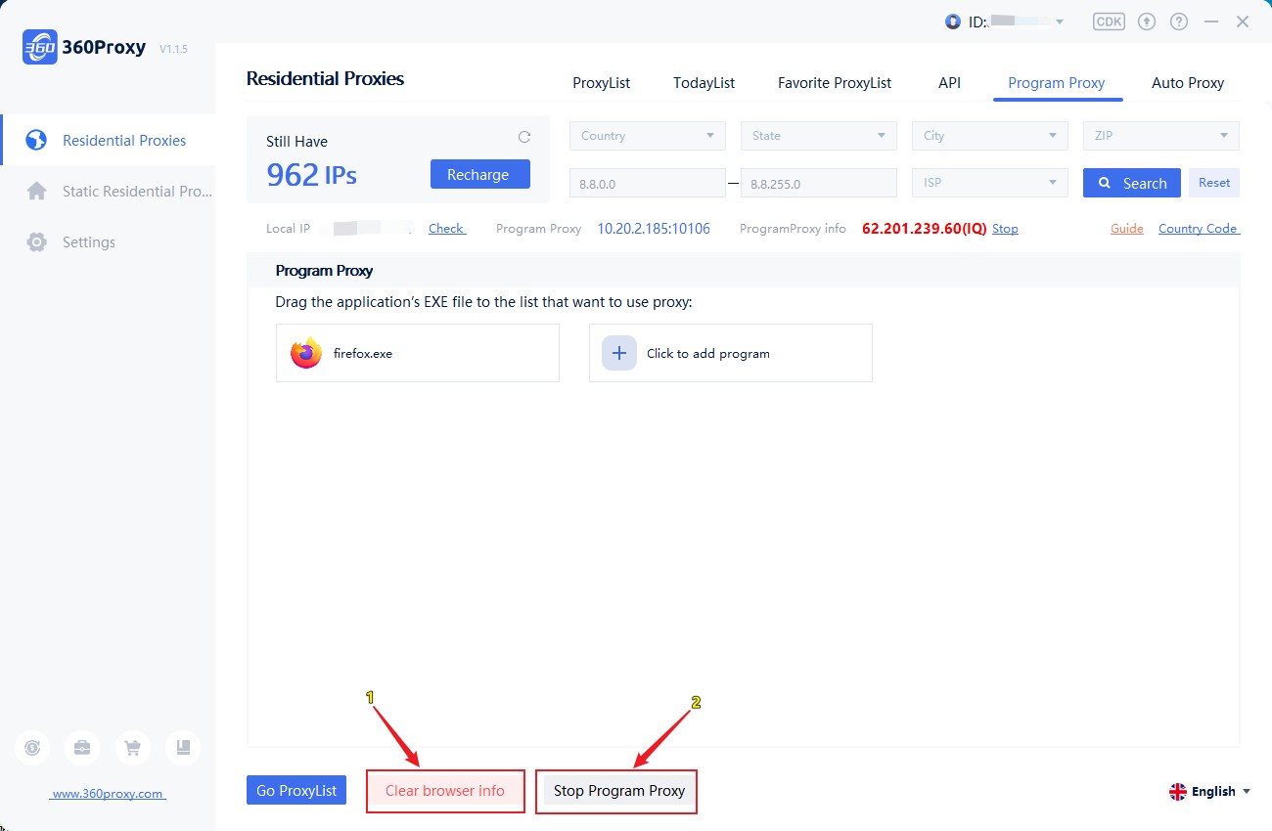Expand the Country dropdown
The image size is (1272, 831).
coord(648,136)
